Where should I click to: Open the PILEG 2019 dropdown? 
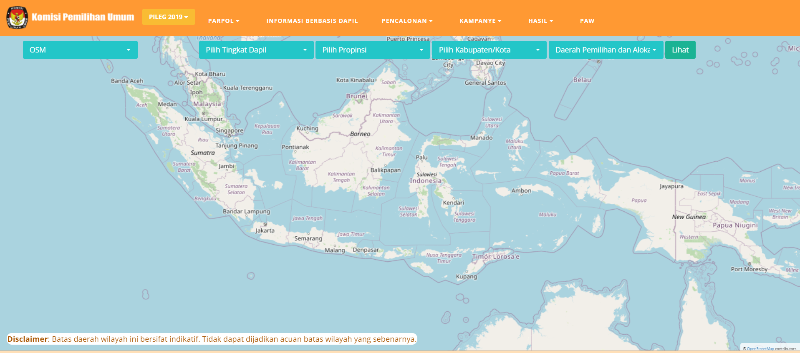(x=168, y=17)
